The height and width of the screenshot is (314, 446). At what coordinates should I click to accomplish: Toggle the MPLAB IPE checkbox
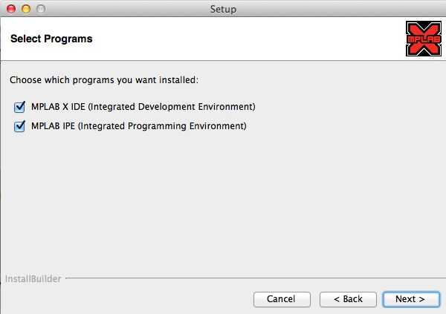19,126
